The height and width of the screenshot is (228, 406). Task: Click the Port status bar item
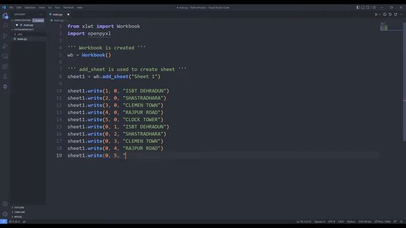(x=383, y=222)
